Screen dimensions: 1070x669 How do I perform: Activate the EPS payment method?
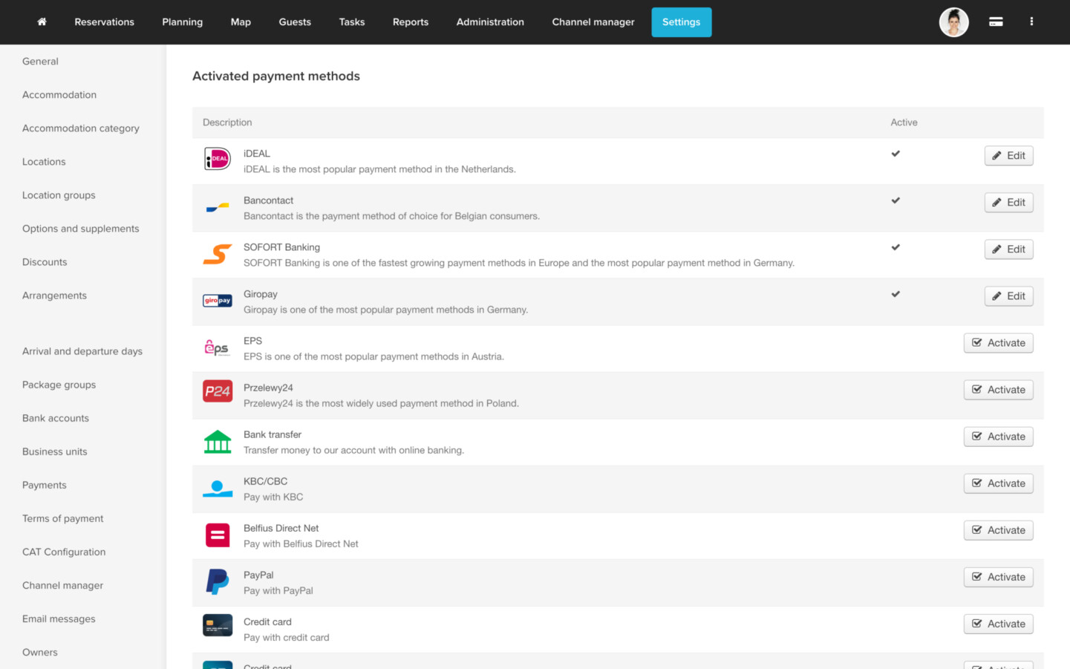coord(998,343)
